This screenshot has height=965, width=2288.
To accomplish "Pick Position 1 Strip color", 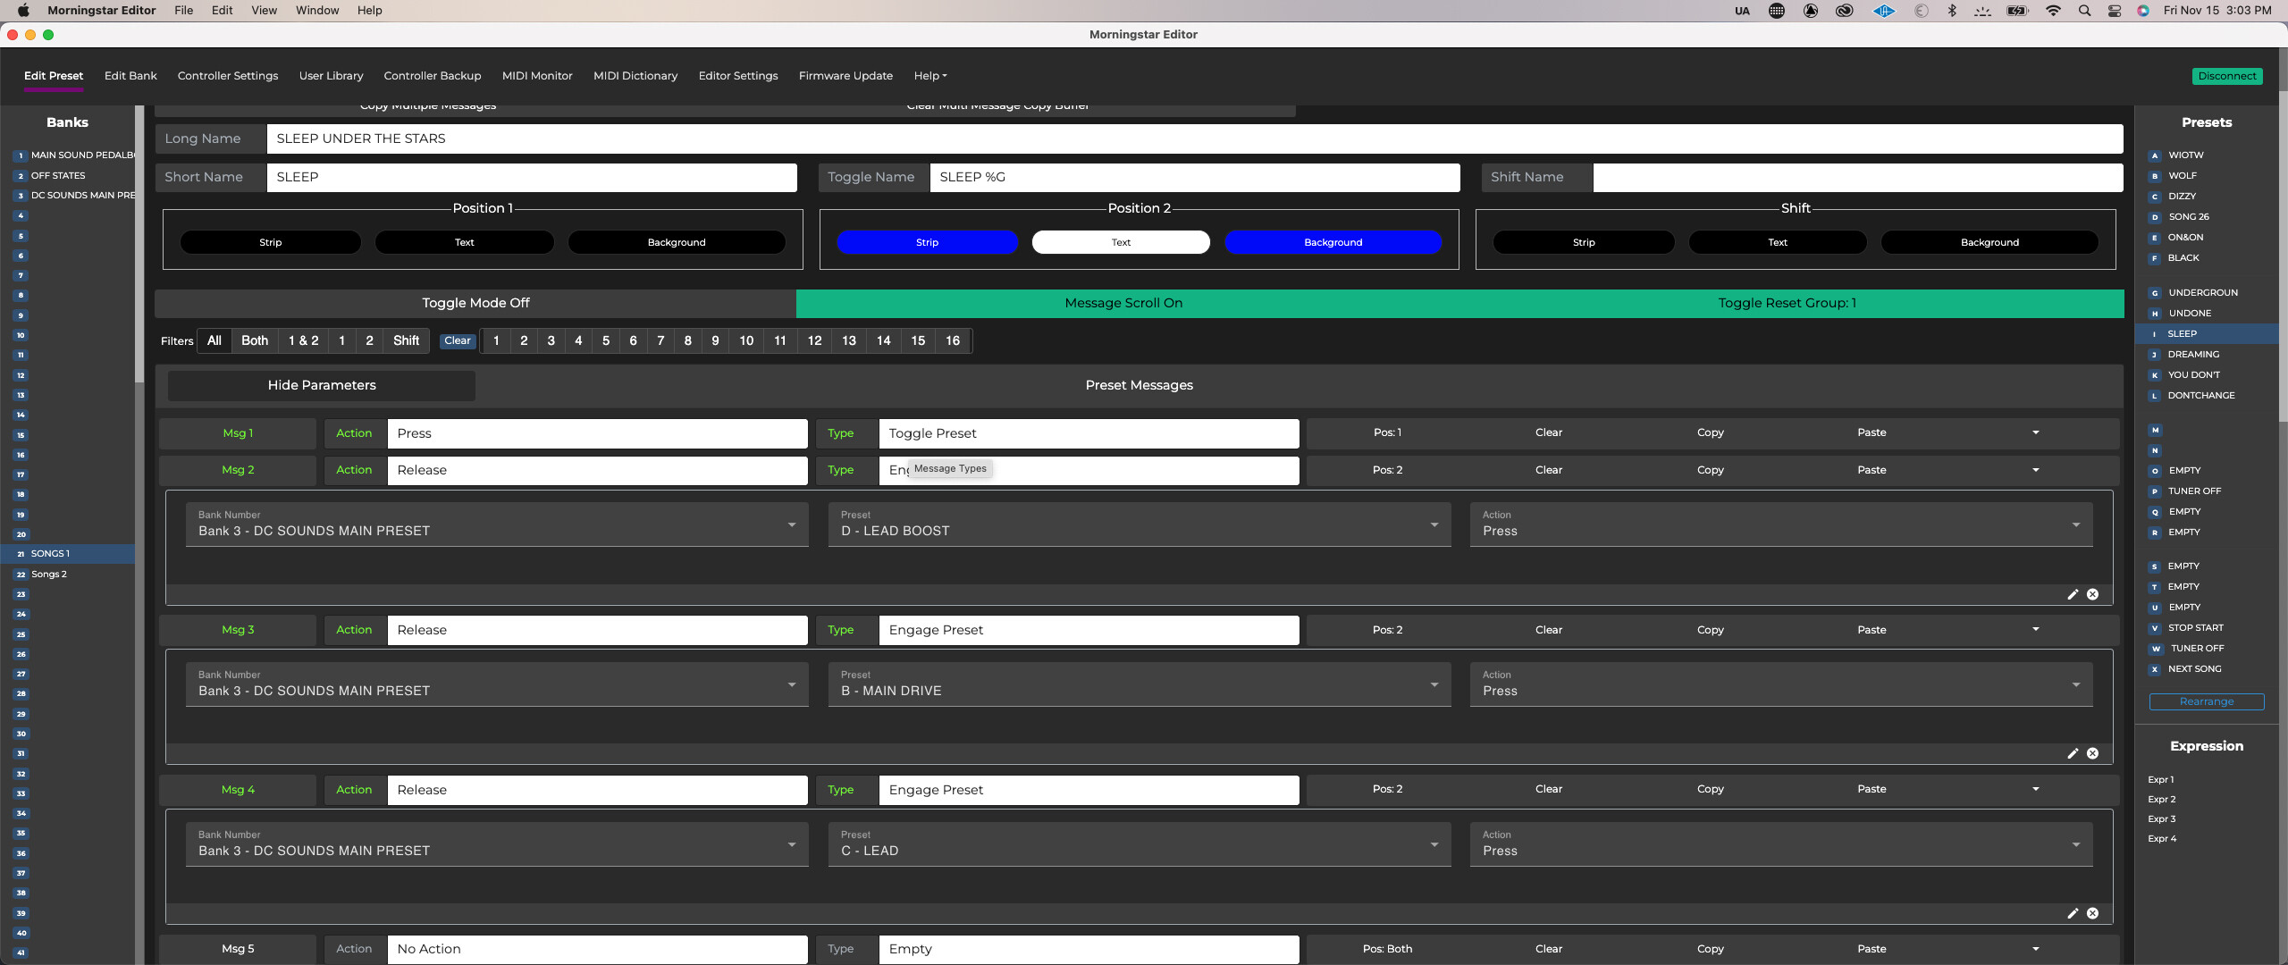I will tap(270, 242).
